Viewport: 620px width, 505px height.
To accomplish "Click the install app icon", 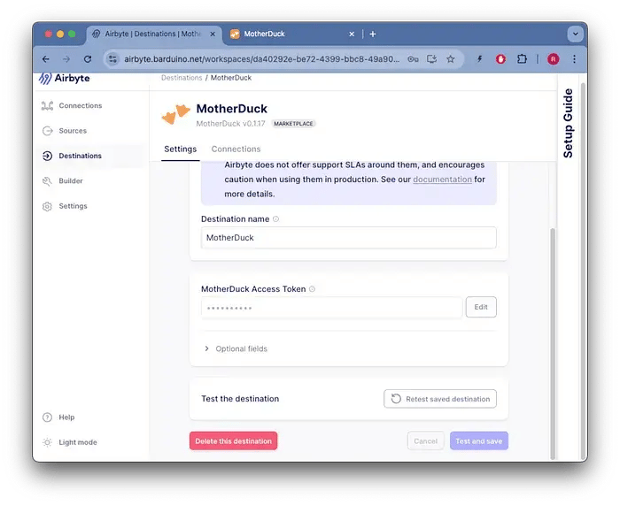I will [x=432, y=59].
